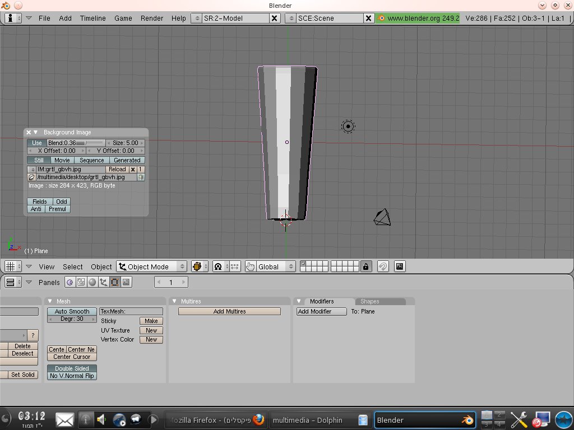The height and width of the screenshot is (430, 574).
Task: Click the Add Multires button
Action: tap(229, 311)
